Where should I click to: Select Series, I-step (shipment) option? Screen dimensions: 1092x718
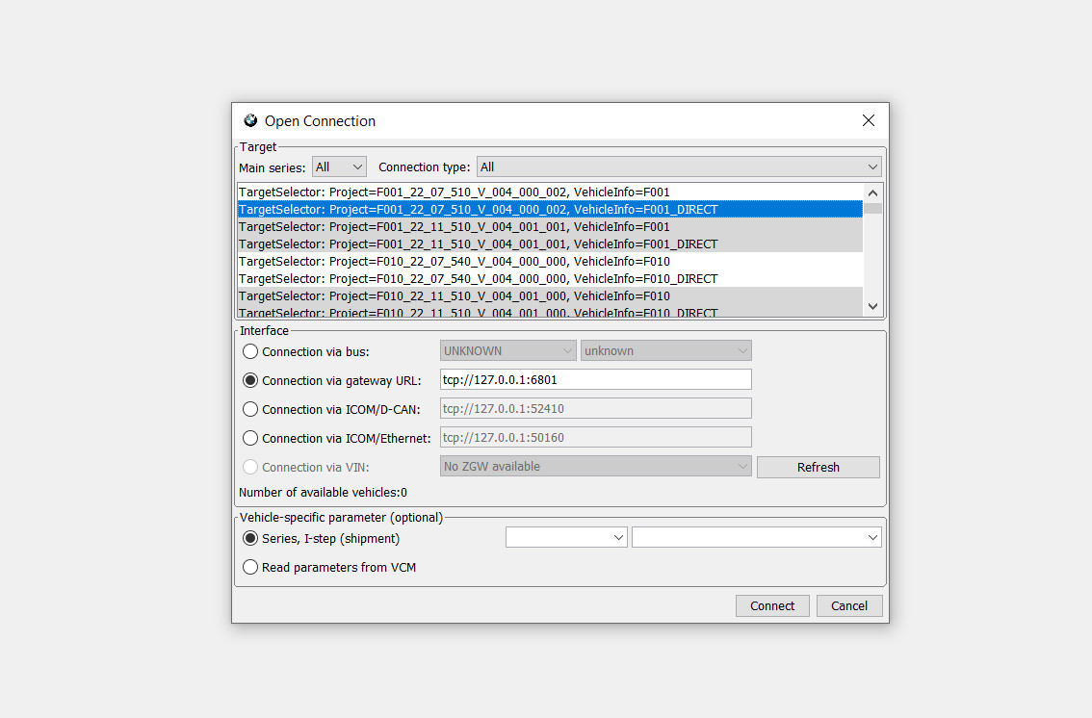[x=250, y=539]
